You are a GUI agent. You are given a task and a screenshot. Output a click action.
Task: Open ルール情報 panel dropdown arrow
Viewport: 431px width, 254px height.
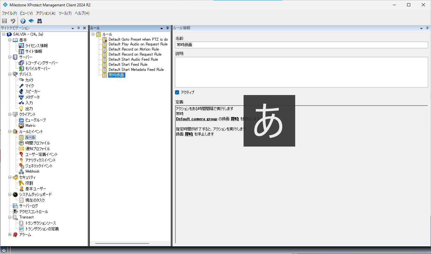click(x=421, y=28)
